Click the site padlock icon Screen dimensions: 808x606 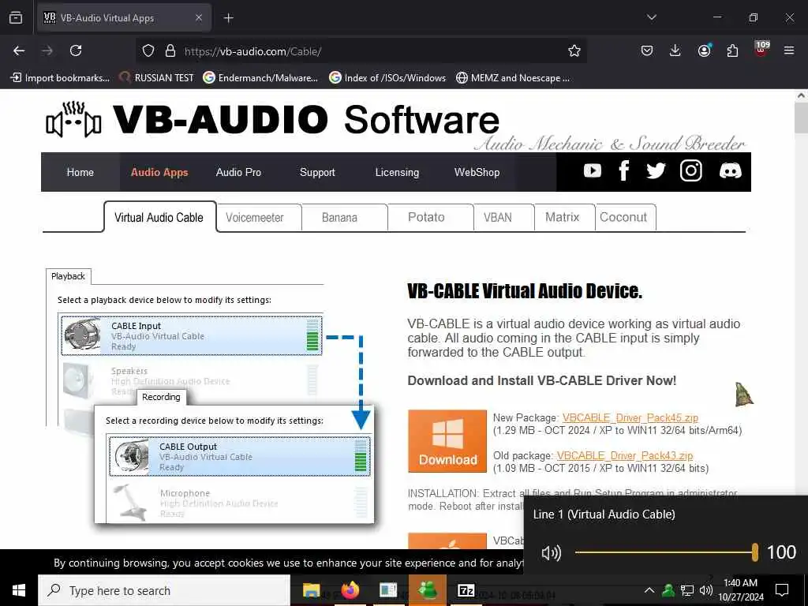click(x=170, y=50)
